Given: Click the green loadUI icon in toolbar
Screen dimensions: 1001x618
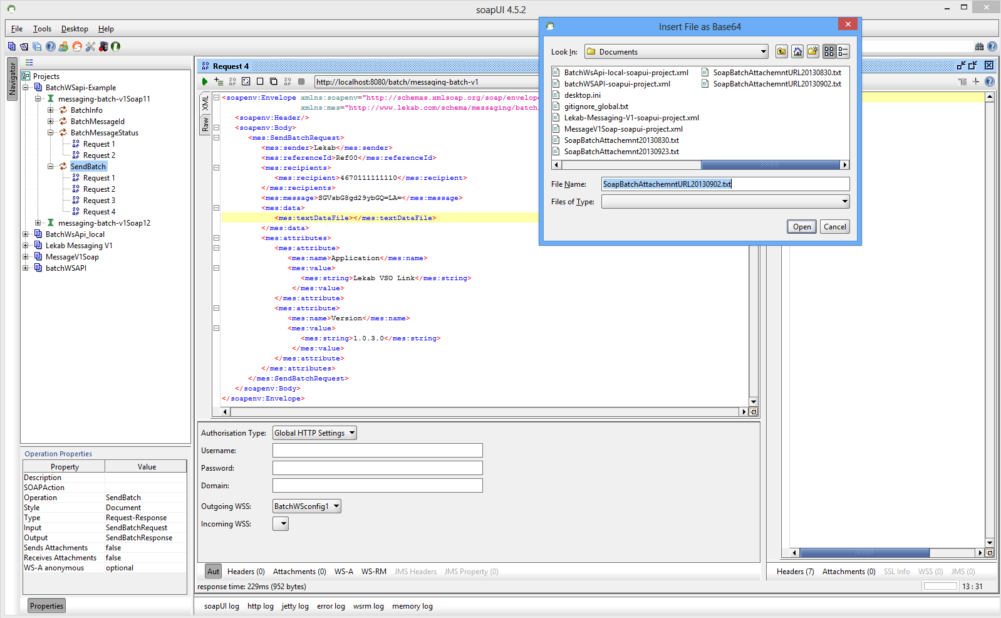Looking at the screenshot, I should [116, 46].
